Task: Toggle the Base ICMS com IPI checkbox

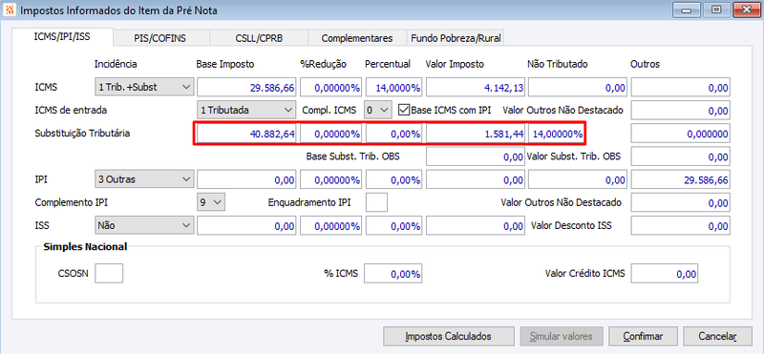Action: point(403,110)
